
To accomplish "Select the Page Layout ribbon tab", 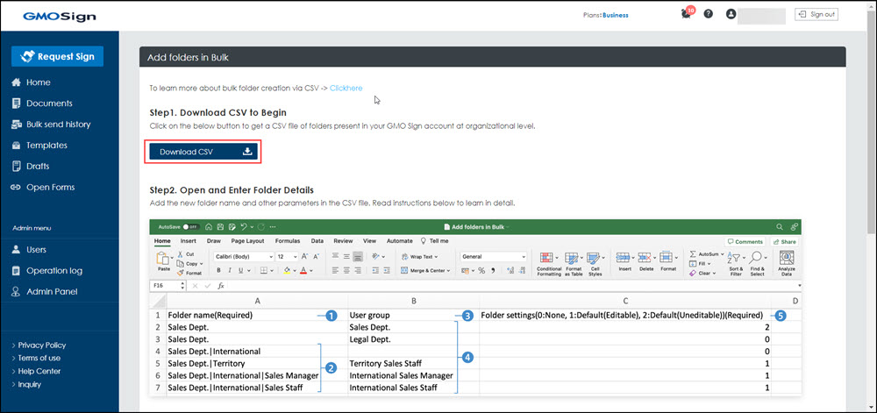I will click(x=247, y=241).
